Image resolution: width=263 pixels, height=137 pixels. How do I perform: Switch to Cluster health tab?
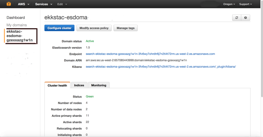(x=57, y=85)
